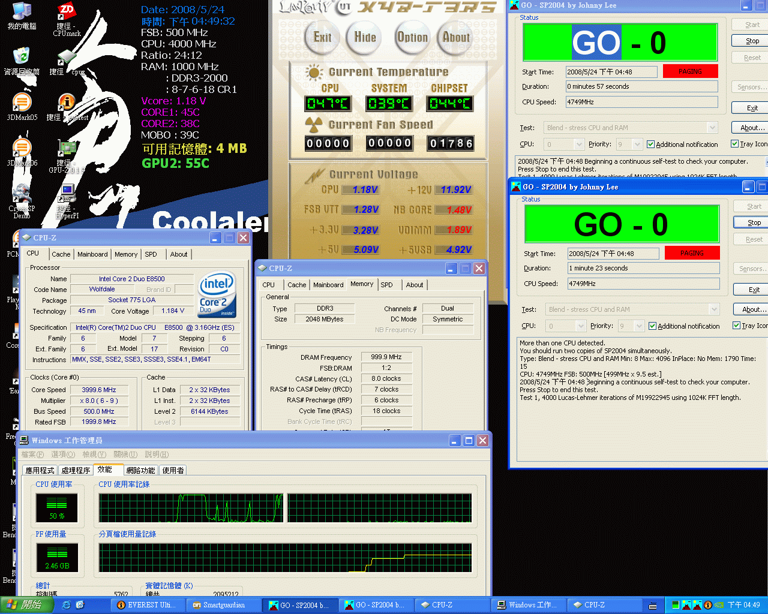Select 網路功能 tab in Task Manager
The width and height of the screenshot is (768, 614).
[140, 471]
